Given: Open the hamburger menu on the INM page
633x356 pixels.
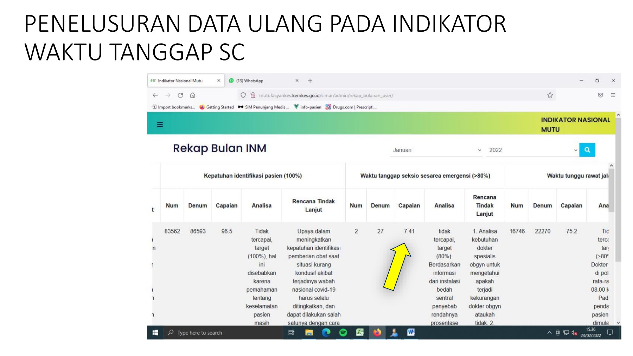Looking at the screenshot, I should click(x=160, y=125).
